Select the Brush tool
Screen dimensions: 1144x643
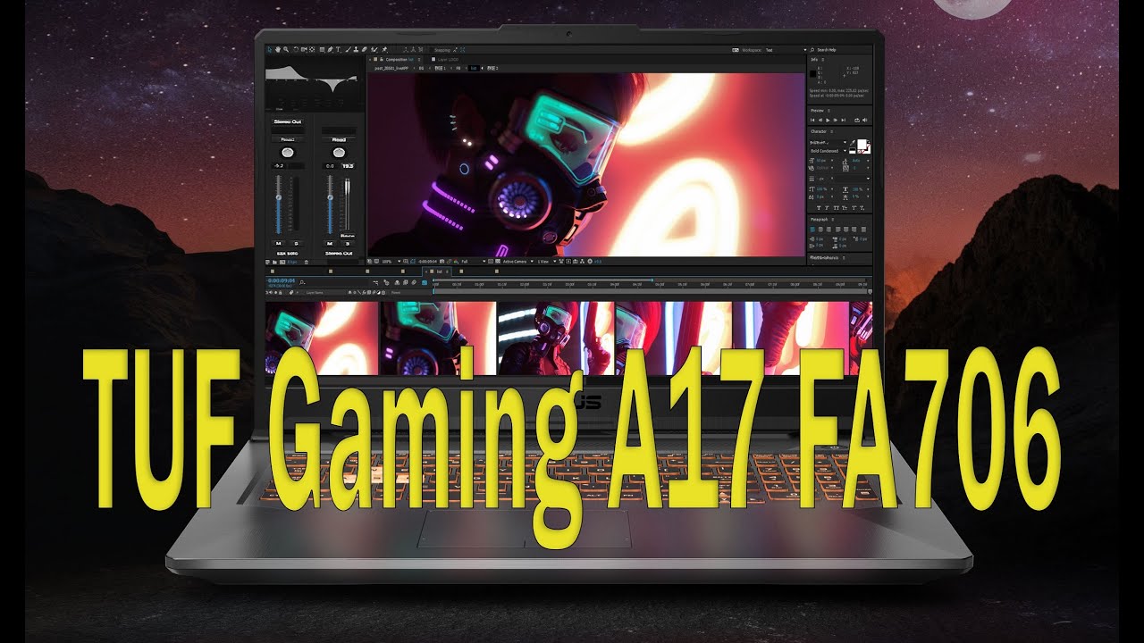point(348,50)
